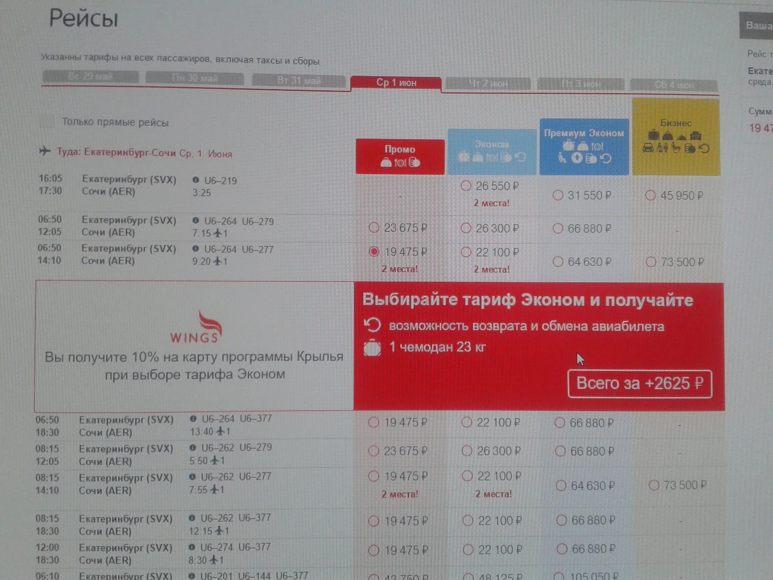Select Эконом 22 100 ₽ for U6-274 U6-377
Screen dimensions: 773x580
pos(468,549)
